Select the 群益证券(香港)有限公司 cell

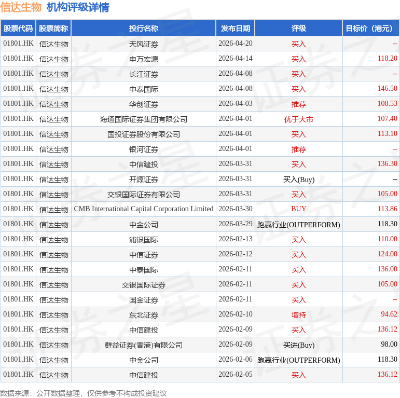[x=144, y=345]
